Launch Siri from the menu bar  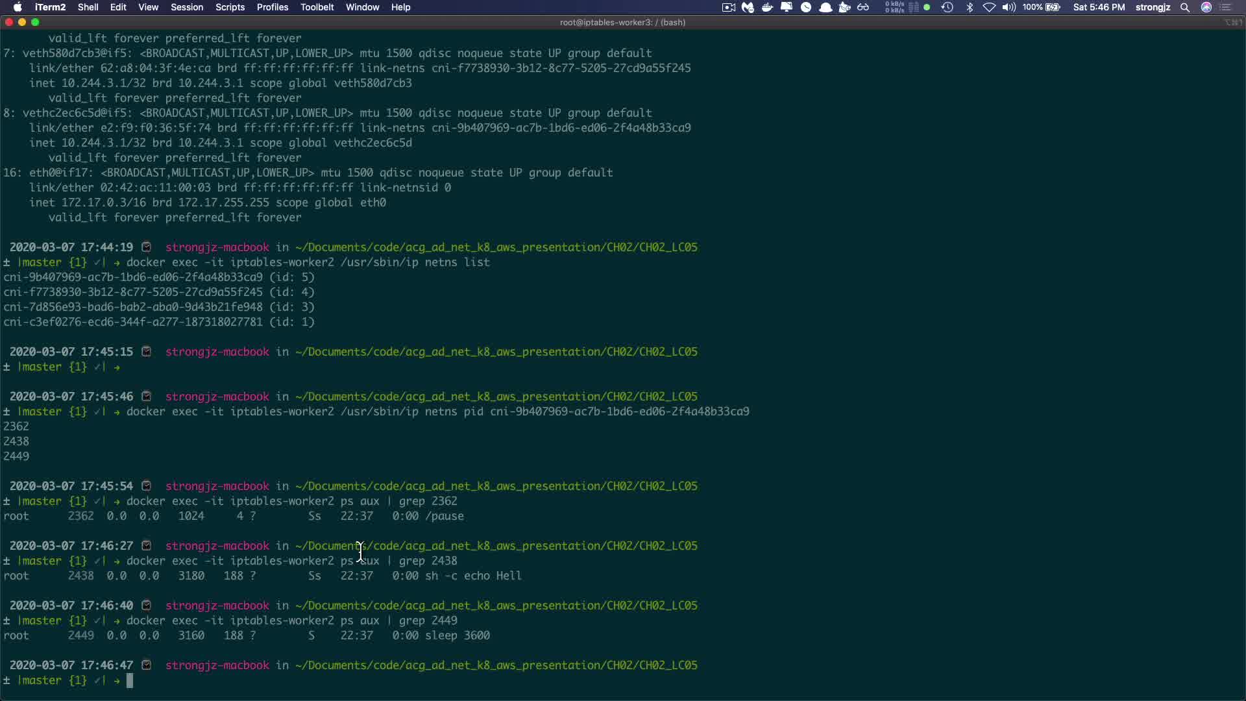1206,7
